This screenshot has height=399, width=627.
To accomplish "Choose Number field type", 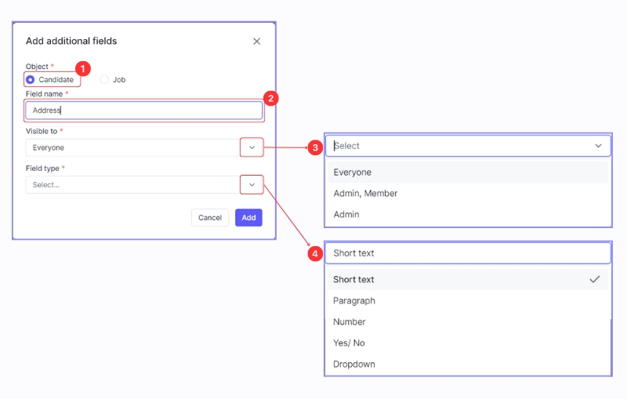I will coord(350,322).
